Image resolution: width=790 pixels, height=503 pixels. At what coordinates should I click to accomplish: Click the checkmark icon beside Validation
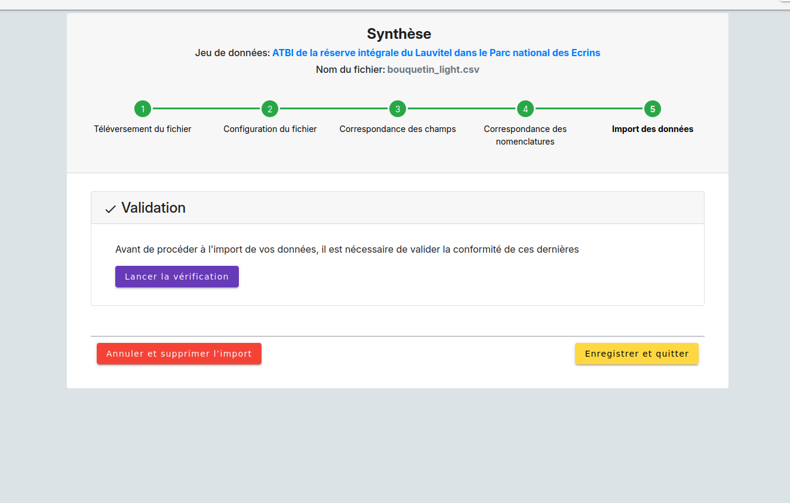click(x=110, y=209)
